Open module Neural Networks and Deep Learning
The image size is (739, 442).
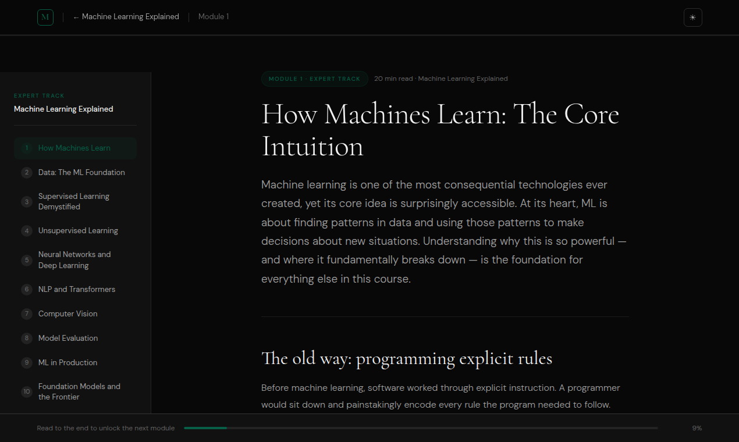click(75, 260)
